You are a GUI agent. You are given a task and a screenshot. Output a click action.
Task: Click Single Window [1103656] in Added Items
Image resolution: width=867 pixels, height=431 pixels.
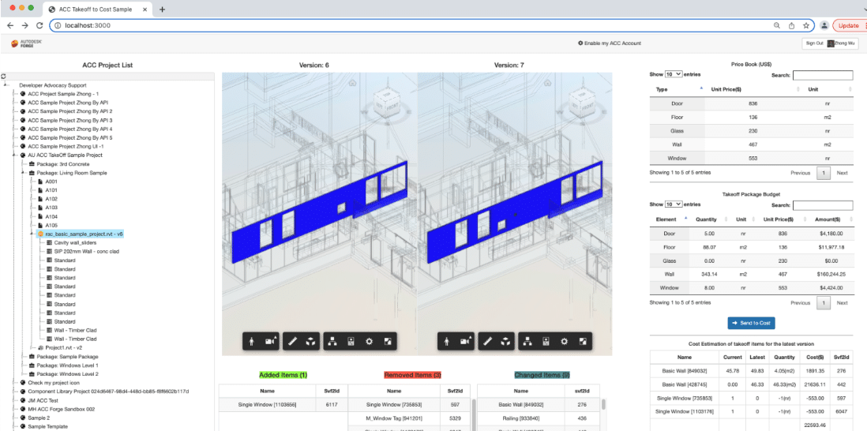[267, 405]
